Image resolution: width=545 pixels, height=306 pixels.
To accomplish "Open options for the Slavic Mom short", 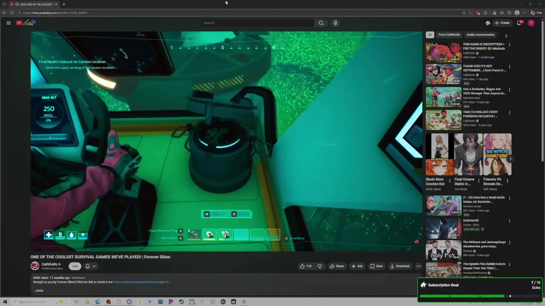I will pos(450,181).
